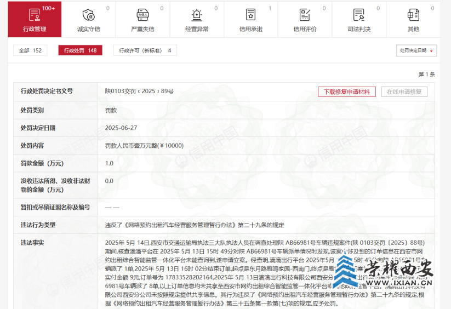Click the 违法行为类型 regulation text value
Viewport: 451px width, 309px height.
point(195,225)
